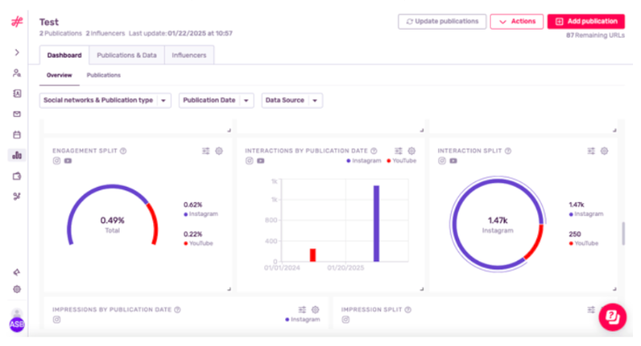Switch to the Influencers tab
This screenshot has width=641, height=346.
(x=189, y=55)
